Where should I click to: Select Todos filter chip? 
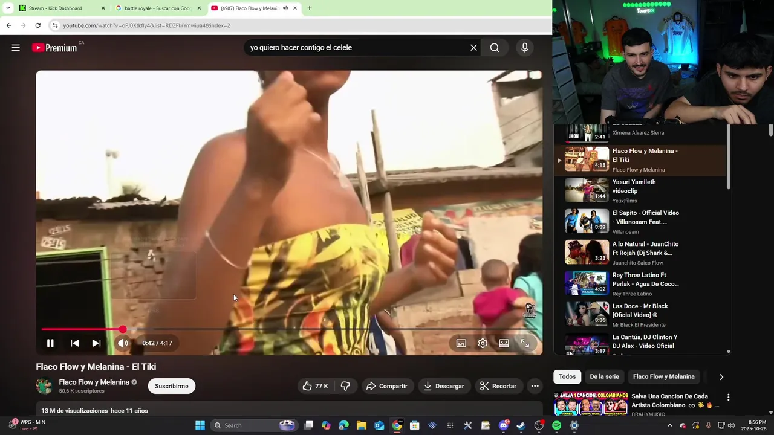pyautogui.click(x=567, y=376)
